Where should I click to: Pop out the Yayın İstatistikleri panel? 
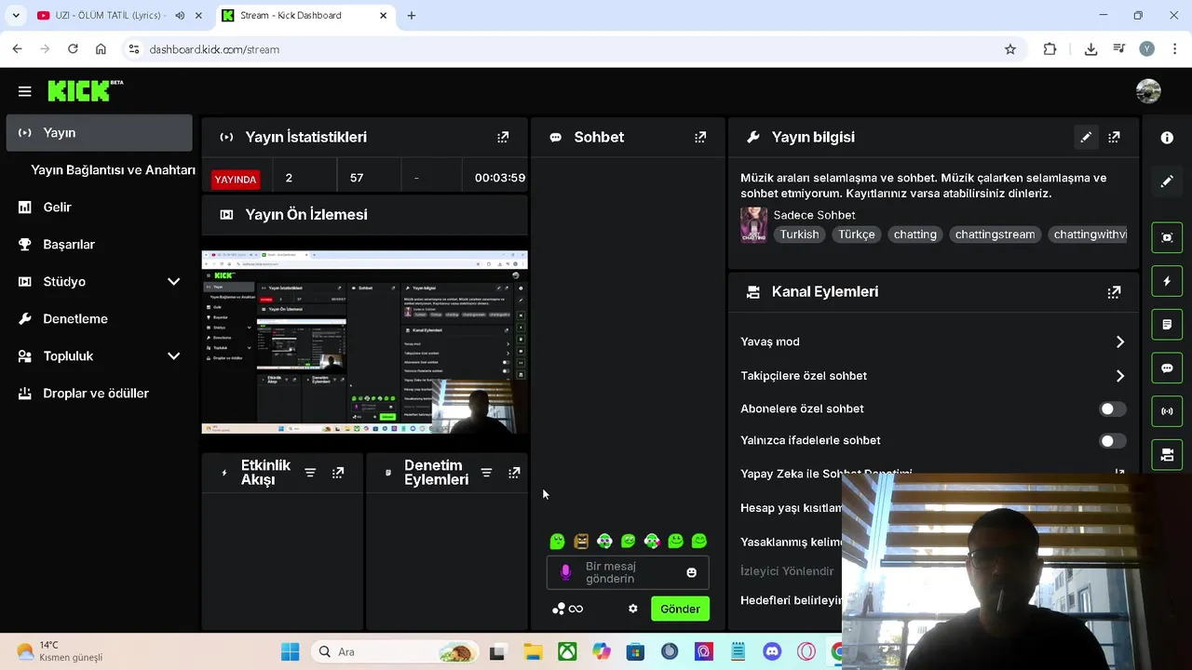coord(503,137)
